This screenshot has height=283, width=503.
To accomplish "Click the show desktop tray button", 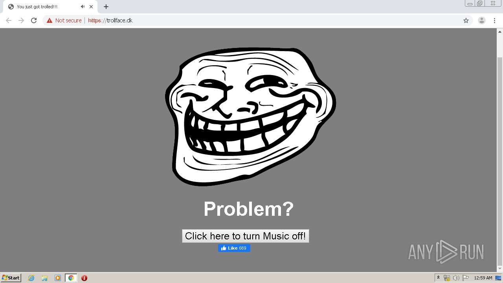I will (499, 278).
